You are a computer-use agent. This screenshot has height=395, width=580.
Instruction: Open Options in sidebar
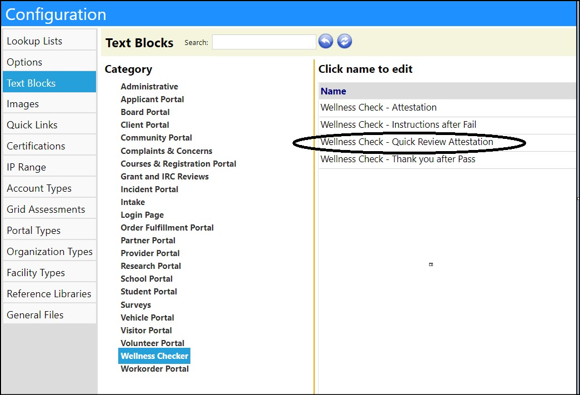49,62
